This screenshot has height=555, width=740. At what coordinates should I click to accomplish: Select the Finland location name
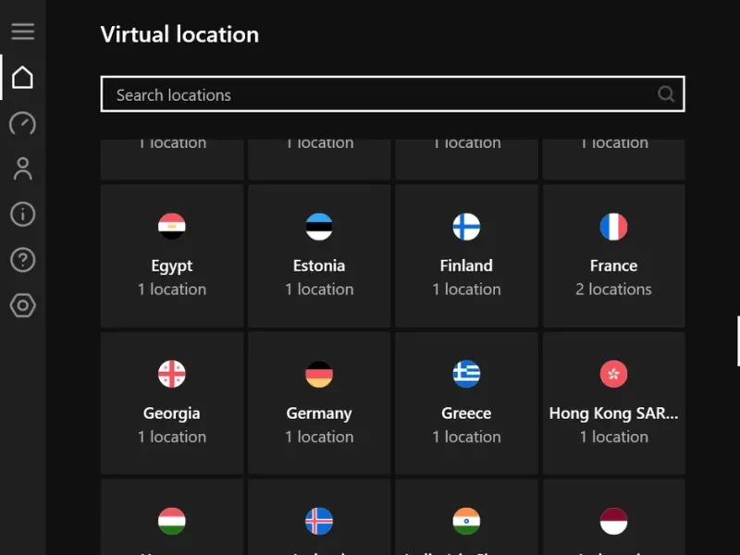(x=466, y=265)
